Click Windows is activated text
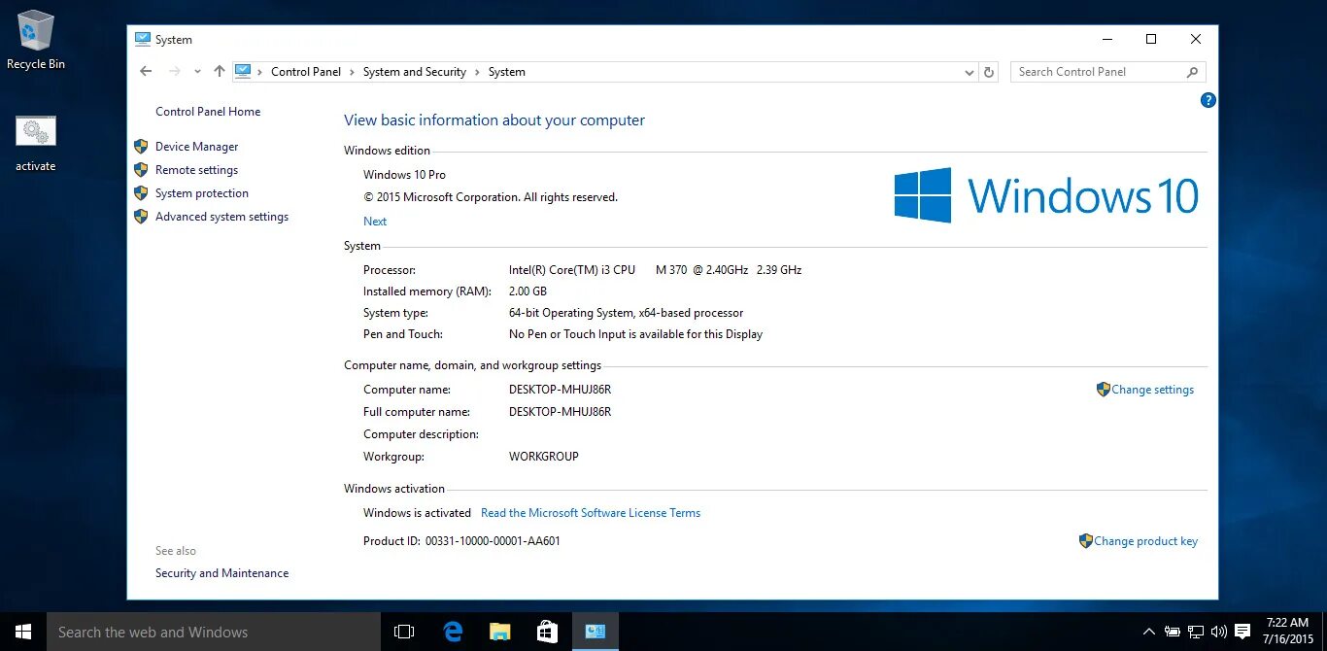 (x=417, y=513)
